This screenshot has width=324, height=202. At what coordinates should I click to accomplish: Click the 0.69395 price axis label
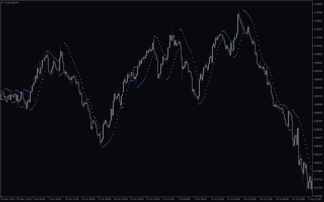click(x=318, y=88)
